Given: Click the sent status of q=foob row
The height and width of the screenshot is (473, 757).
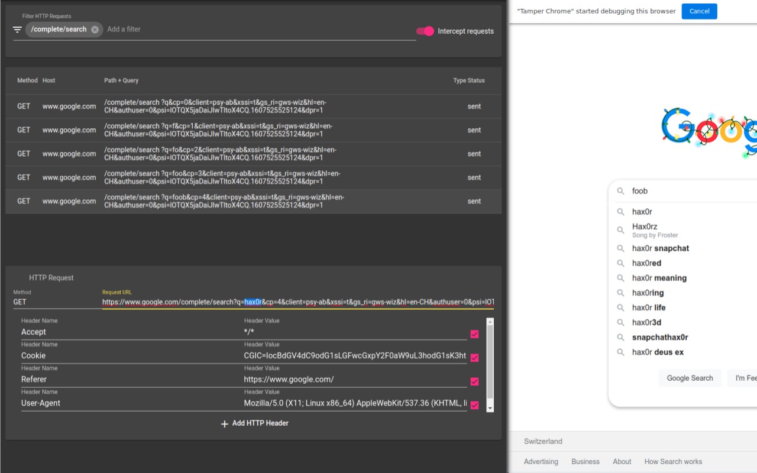Looking at the screenshot, I should pos(474,201).
